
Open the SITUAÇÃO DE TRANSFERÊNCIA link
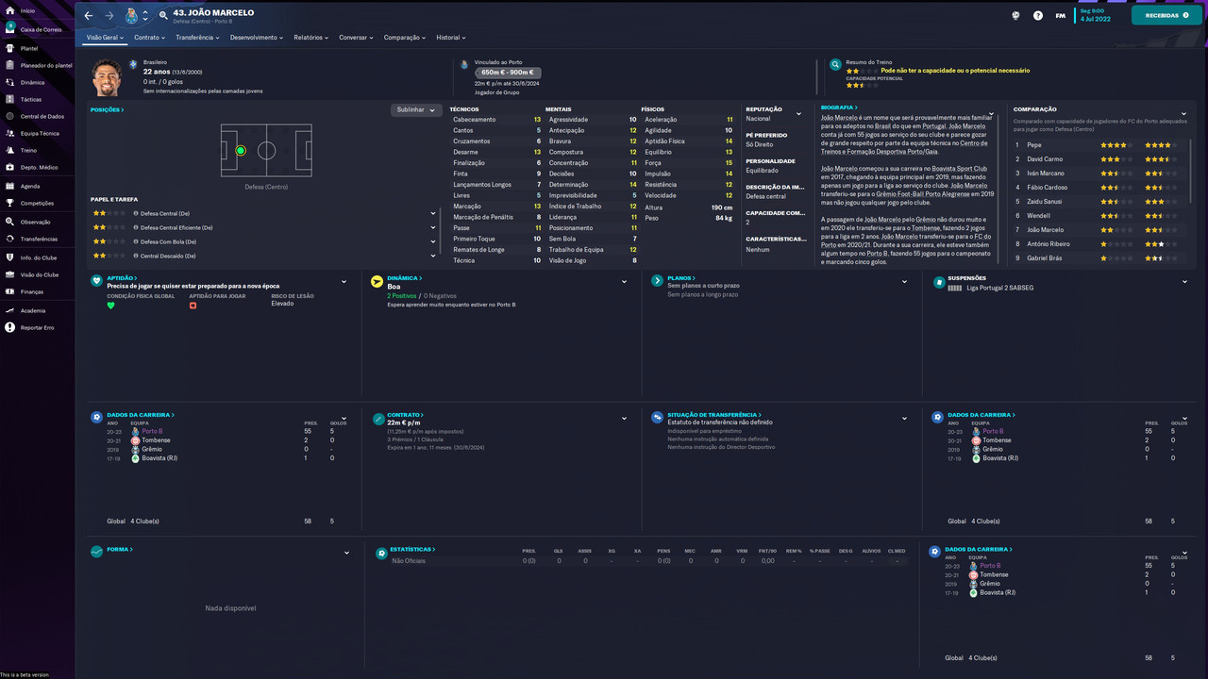(x=714, y=414)
